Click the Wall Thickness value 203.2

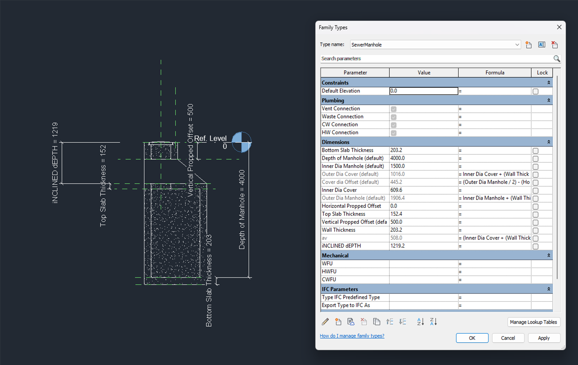(x=424, y=230)
